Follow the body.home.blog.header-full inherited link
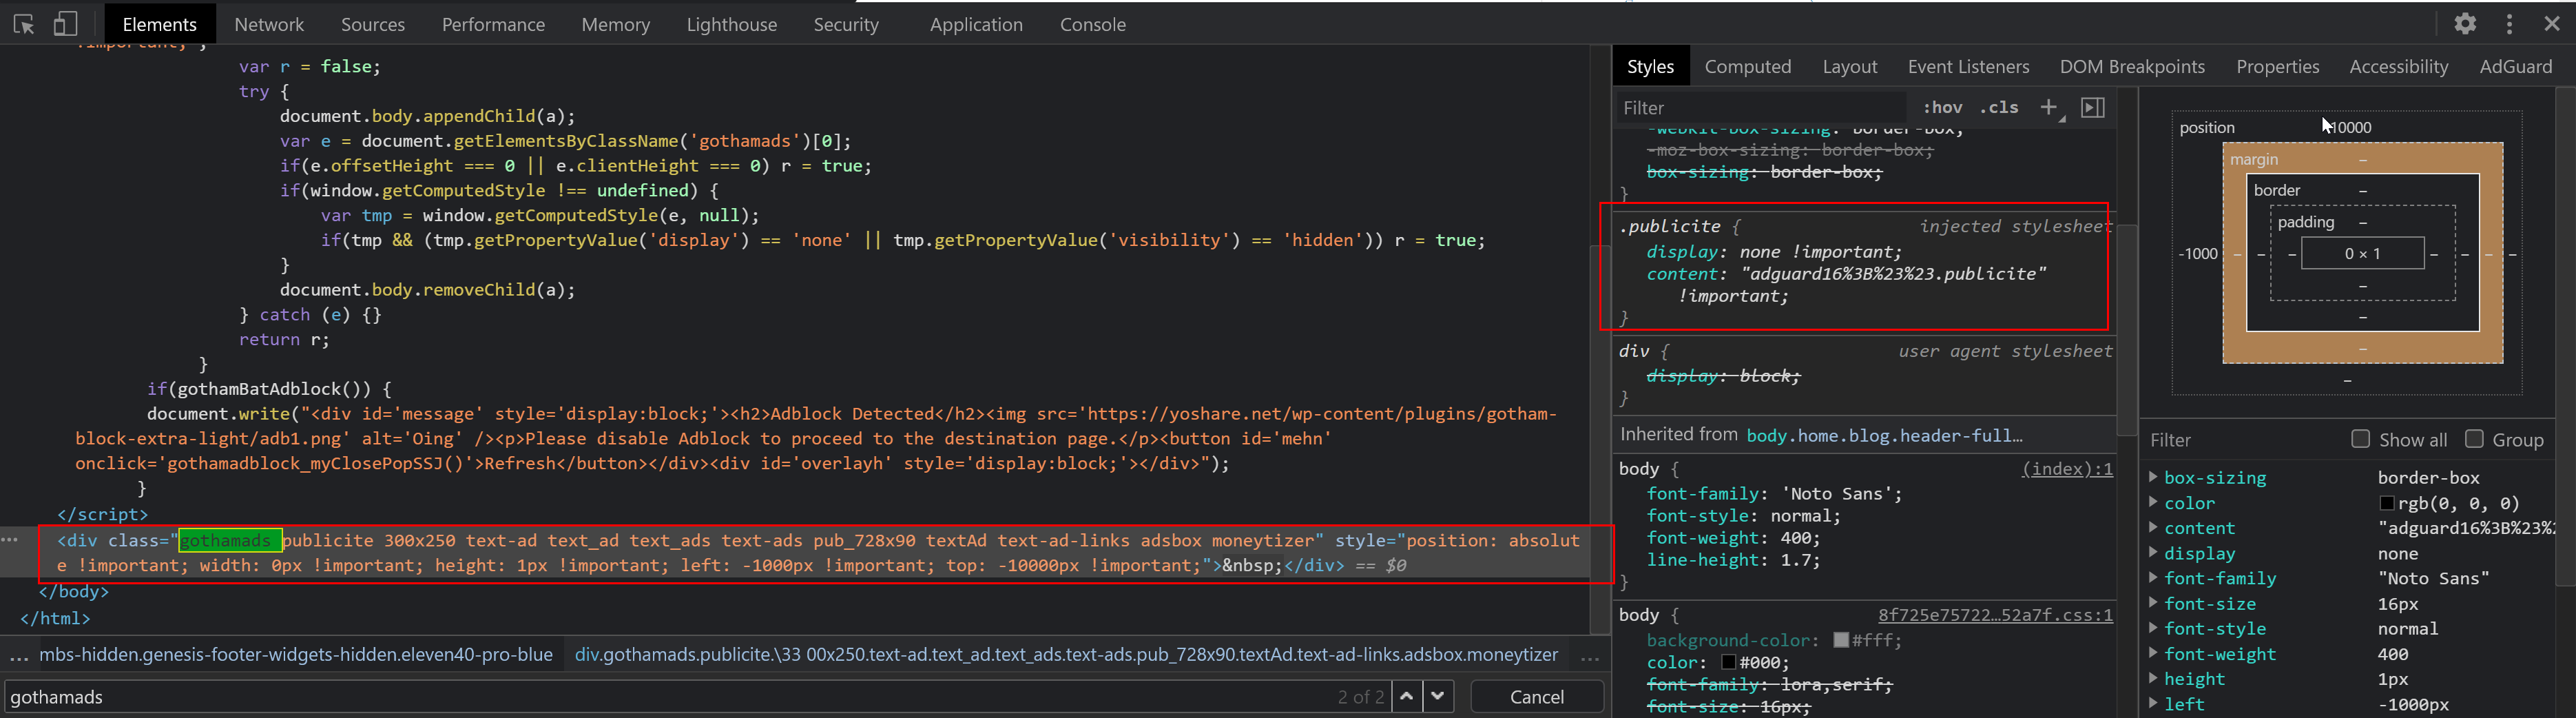 1884,435
